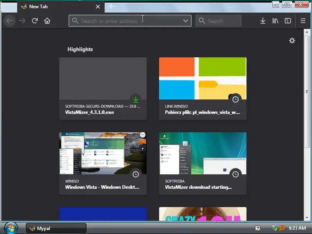The width and height of the screenshot is (312, 234).
Task: Reload the current page
Action: pos(35,21)
